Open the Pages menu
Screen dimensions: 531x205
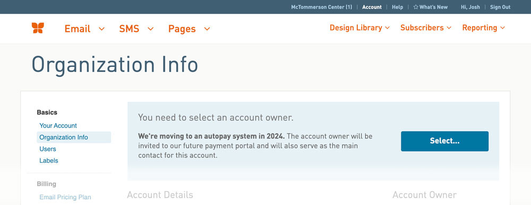[x=182, y=29]
